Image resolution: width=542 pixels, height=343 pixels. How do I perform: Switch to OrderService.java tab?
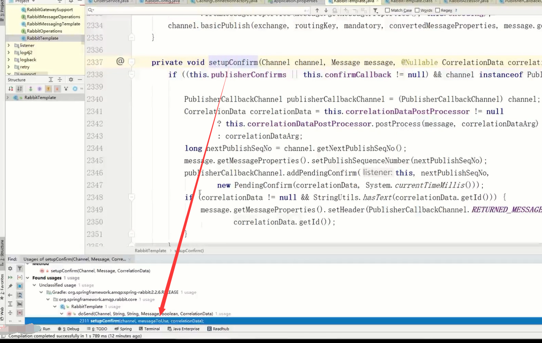tap(111, 2)
